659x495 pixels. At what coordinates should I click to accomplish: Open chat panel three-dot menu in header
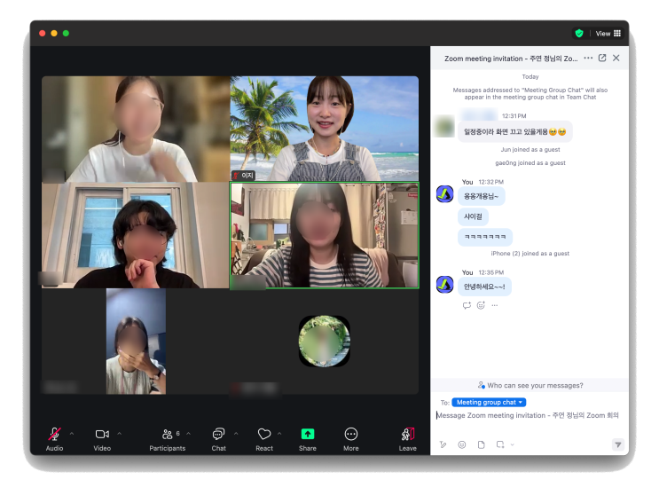pyautogui.click(x=588, y=58)
